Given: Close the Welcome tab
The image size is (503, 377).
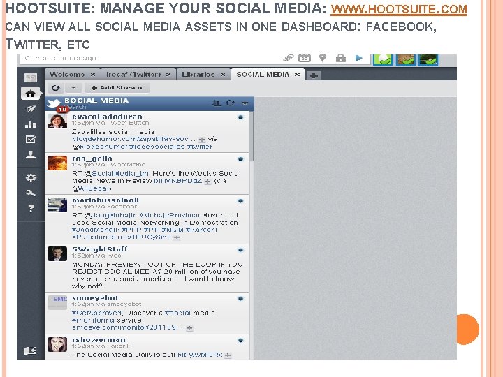Looking at the screenshot, I should point(93,75).
